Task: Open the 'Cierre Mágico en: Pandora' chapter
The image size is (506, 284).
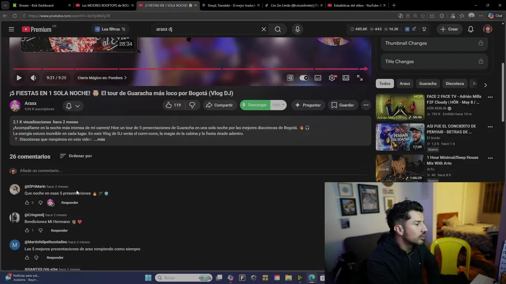Action: (102, 78)
